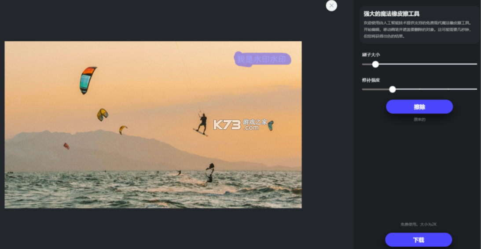Click the 下载 download button

coord(419,240)
